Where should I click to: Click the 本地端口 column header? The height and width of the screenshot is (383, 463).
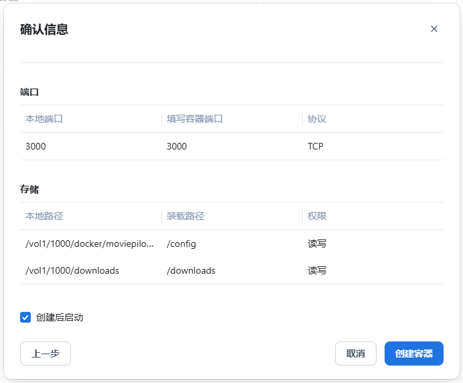[x=44, y=119]
